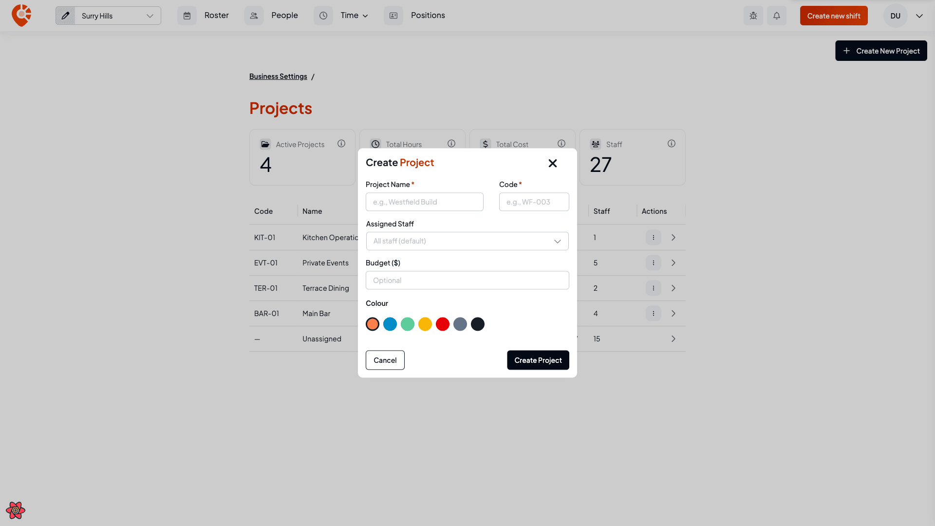Focus the Project Name input field
Screen dimensions: 935x526
[425, 202]
